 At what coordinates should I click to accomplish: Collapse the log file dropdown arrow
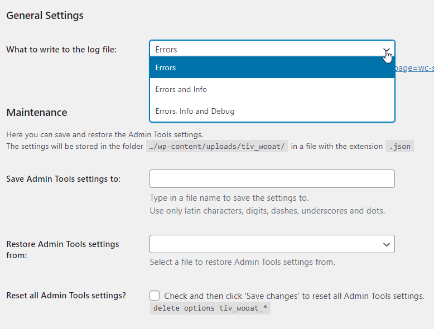(x=386, y=50)
